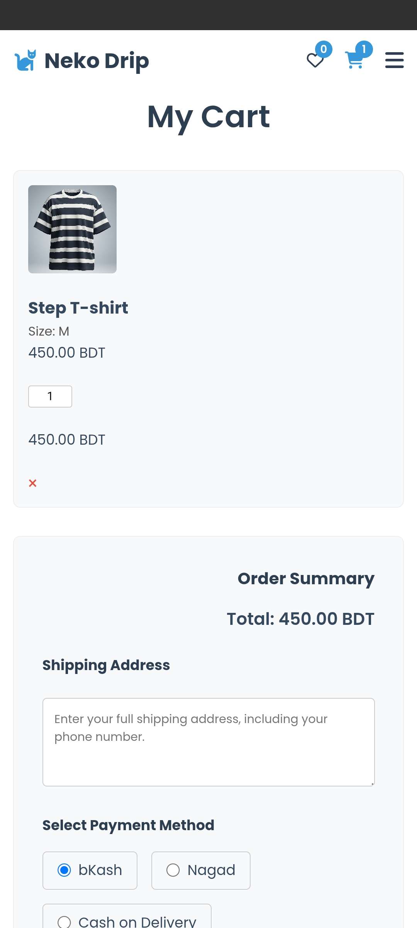
Task: Click the cart count badge showing 1
Action: click(364, 49)
